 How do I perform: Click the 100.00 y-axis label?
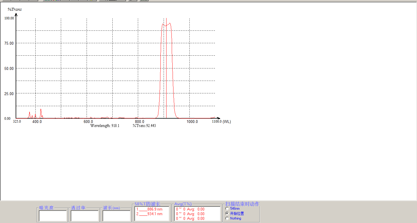click(x=9, y=18)
